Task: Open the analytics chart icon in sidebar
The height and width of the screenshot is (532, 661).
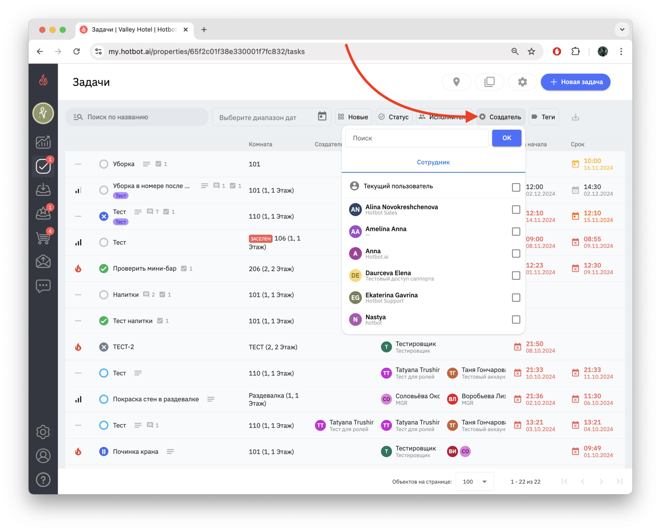Action: pos(43,142)
